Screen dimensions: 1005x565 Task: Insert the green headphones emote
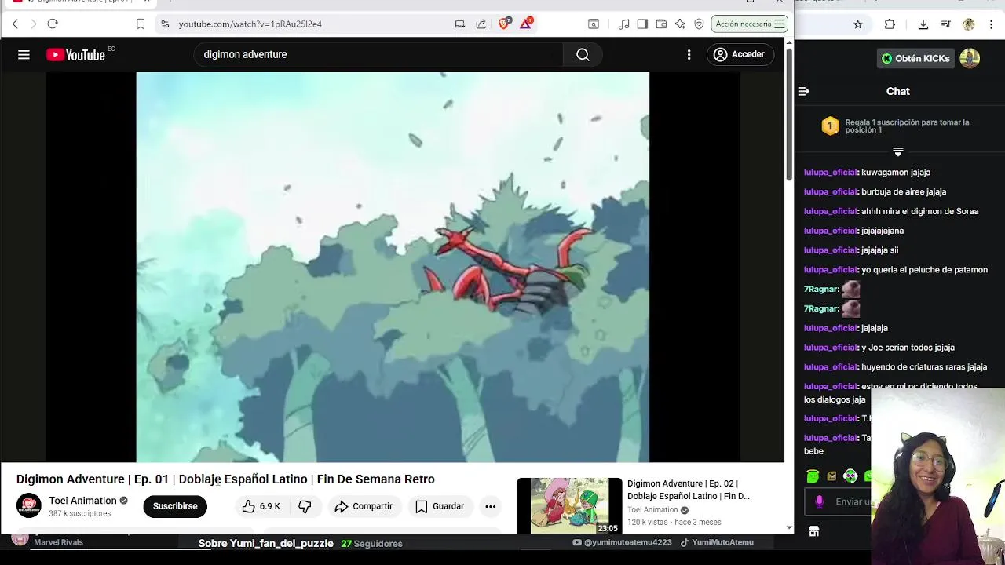click(850, 476)
